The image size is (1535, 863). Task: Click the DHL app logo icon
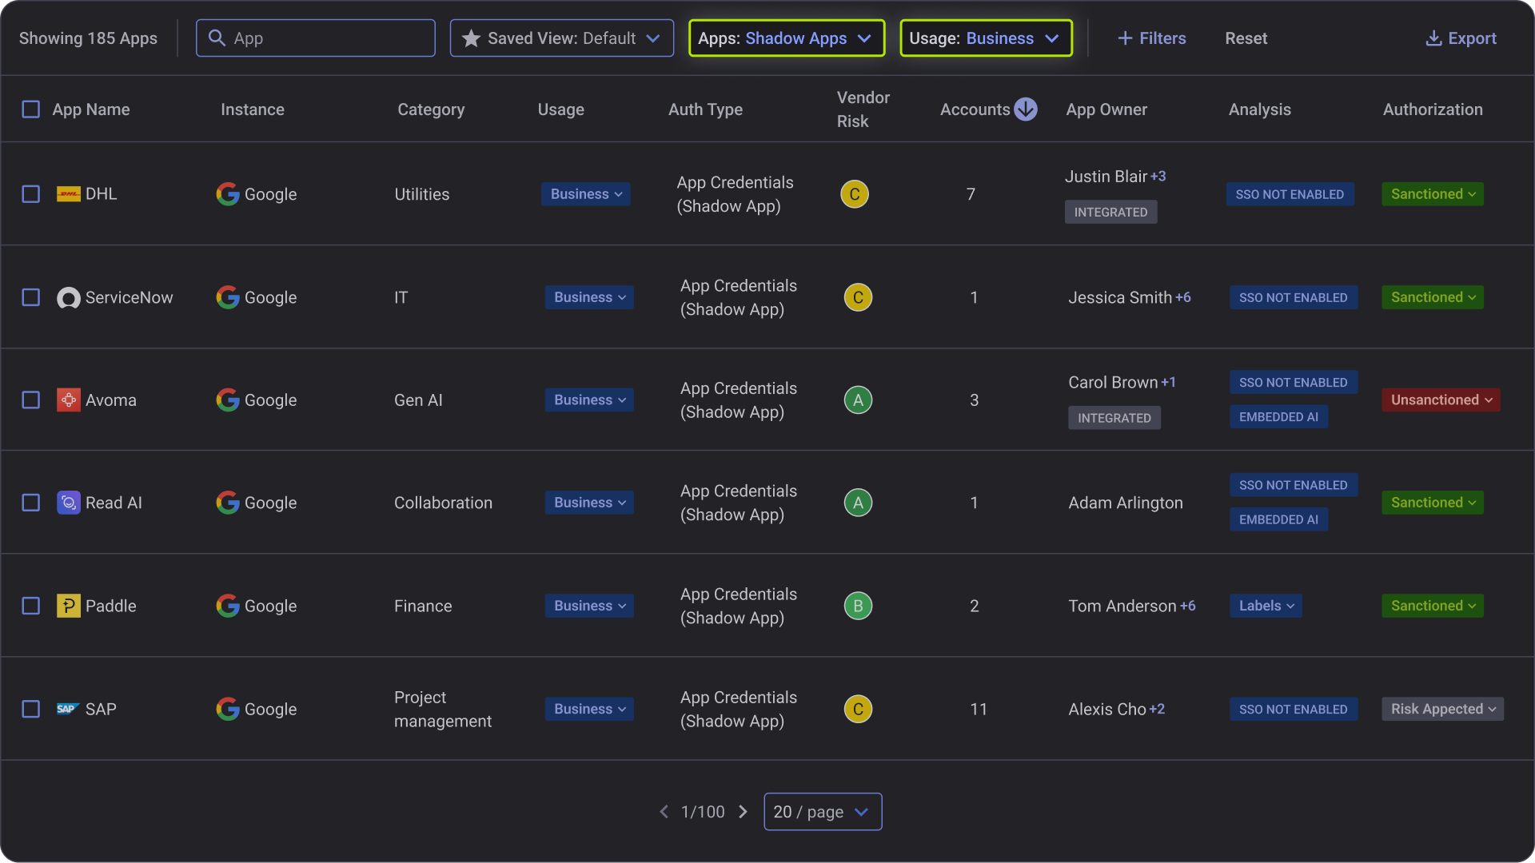(x=69, y=194)
